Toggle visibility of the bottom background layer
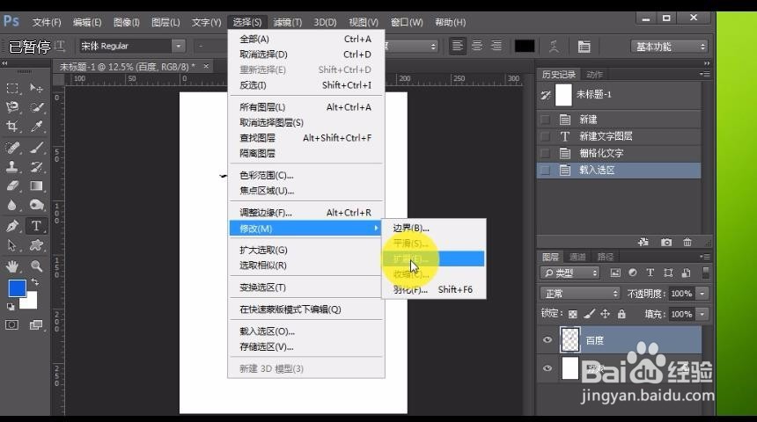The image size is (757, 422). tap(548, 368)
